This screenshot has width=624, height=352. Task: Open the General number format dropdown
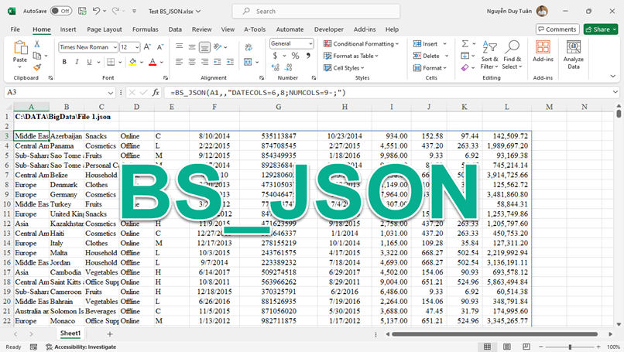pyautogui.click(x=310, y=43)
